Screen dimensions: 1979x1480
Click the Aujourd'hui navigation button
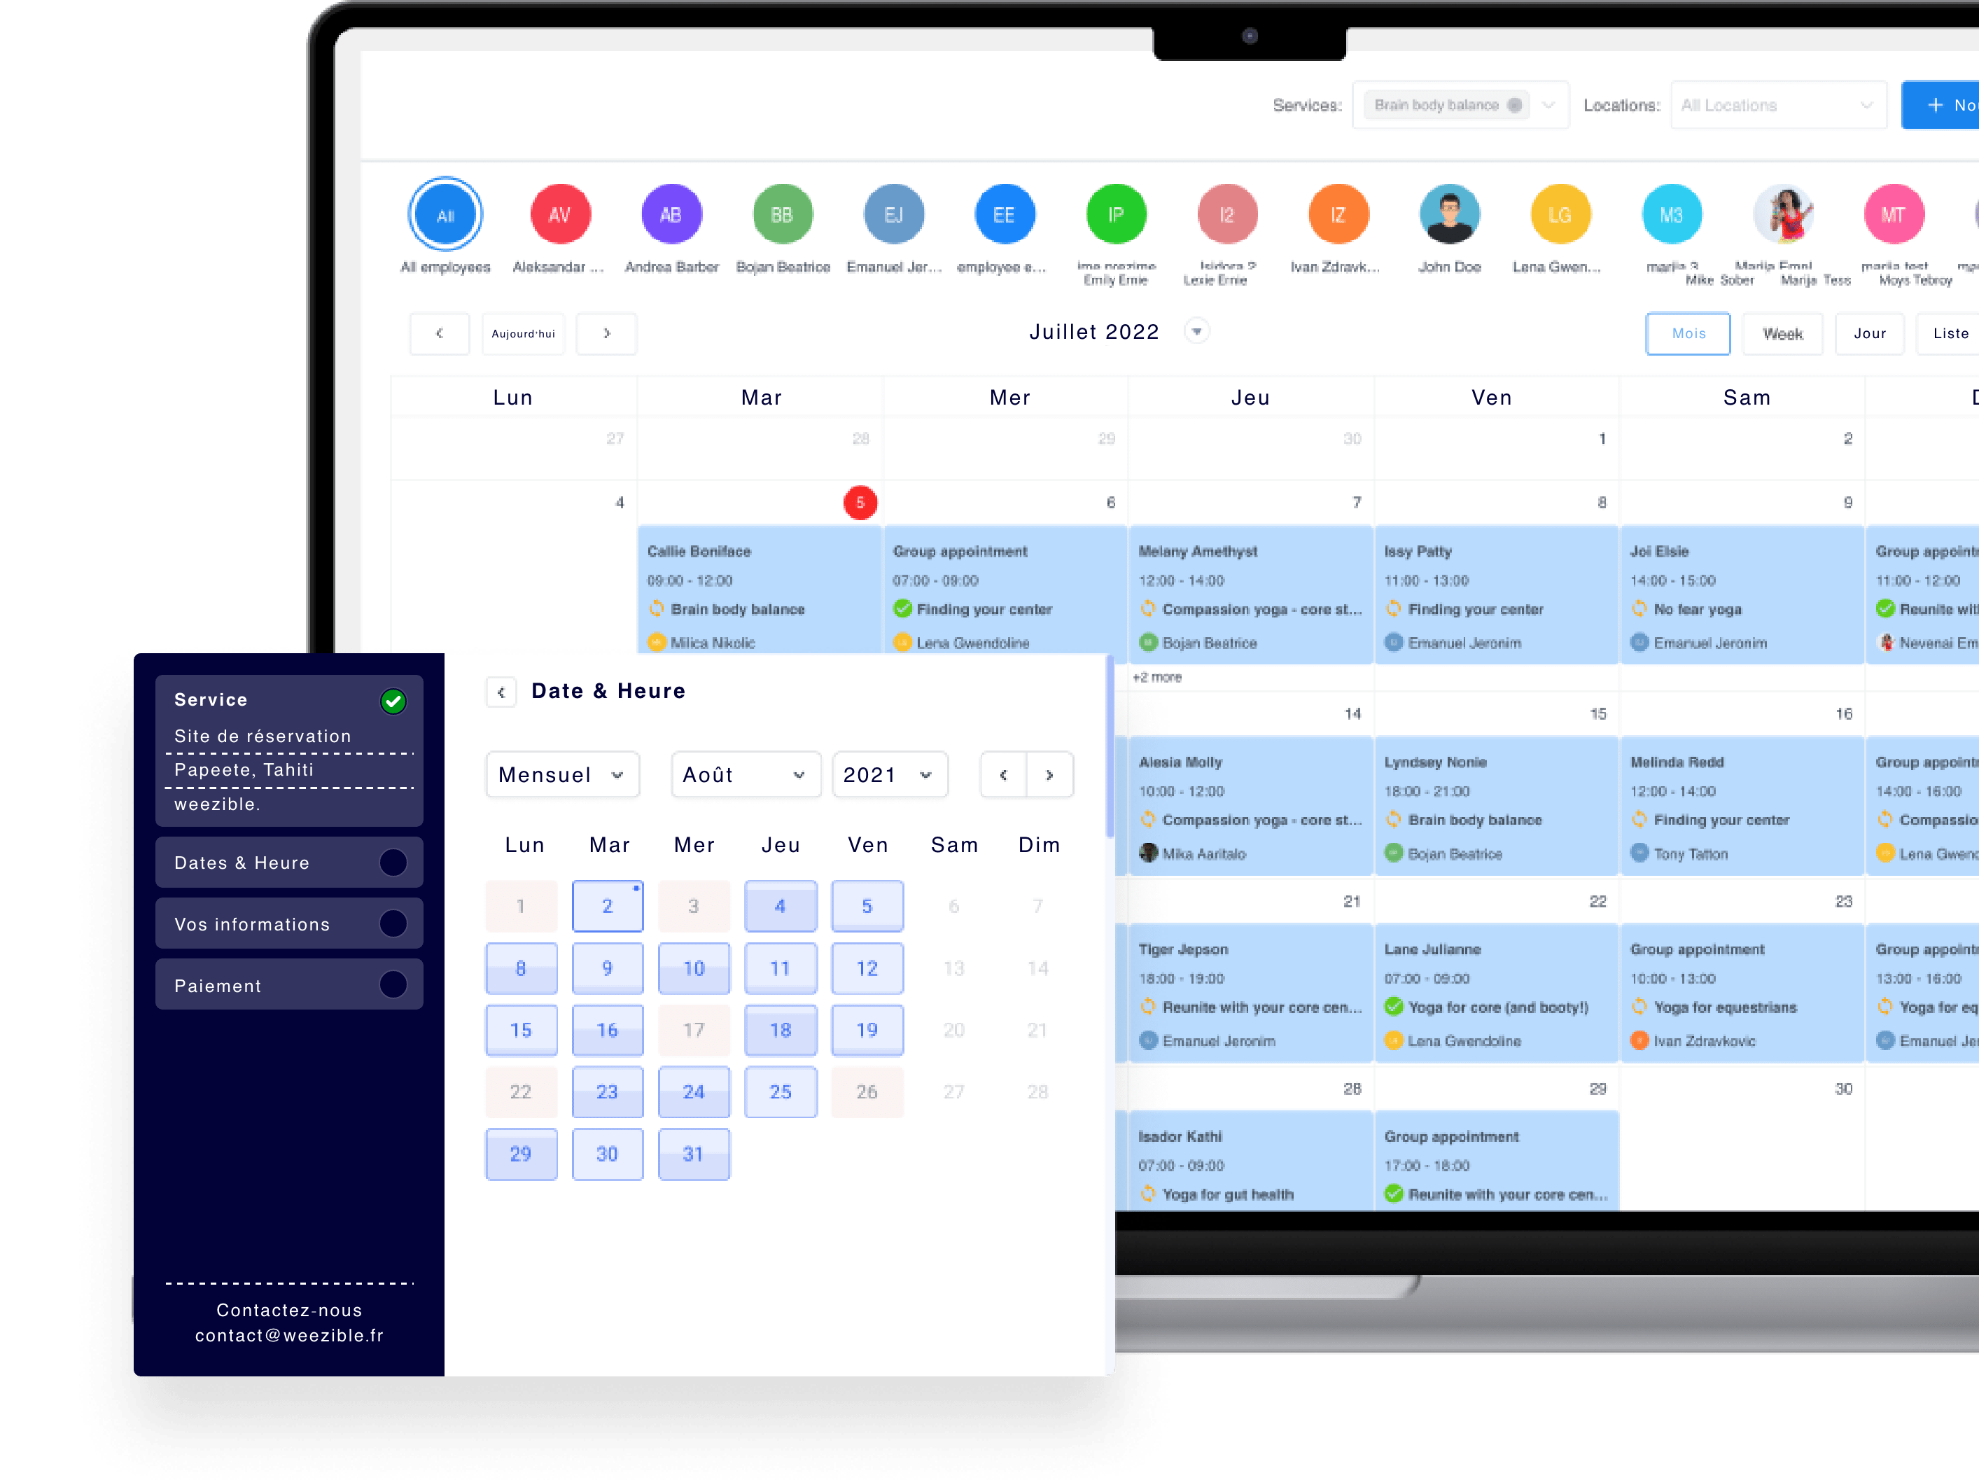coord(526,333)
